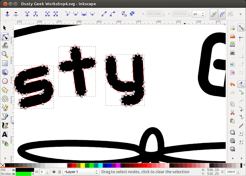Insert new nodes into selected segments
The height and width of the screenshot is (176, 246).
7,14
